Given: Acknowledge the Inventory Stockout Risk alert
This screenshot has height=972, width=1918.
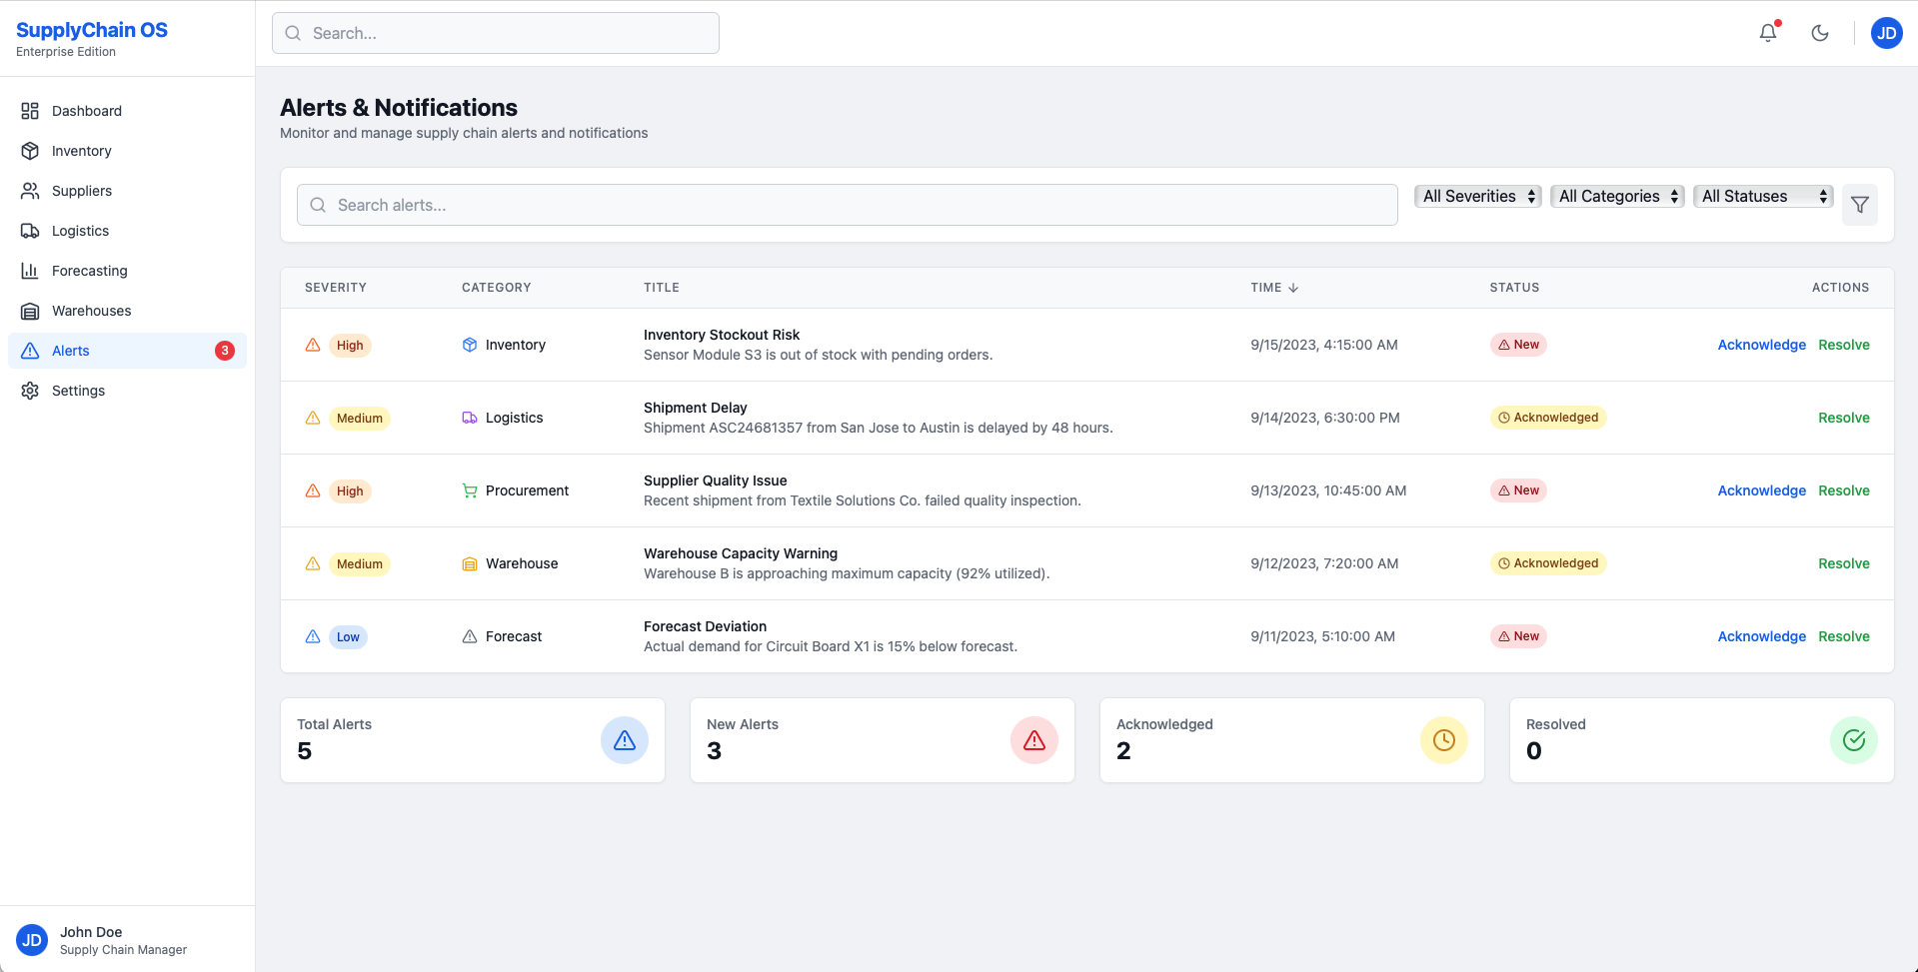Looking at the screenshot, I should click(x=1761, y=345).
